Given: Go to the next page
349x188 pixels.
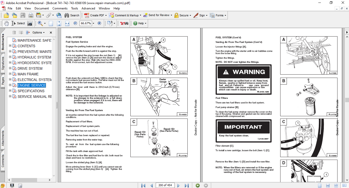Looking at the screenshot, I should (178, 185).
